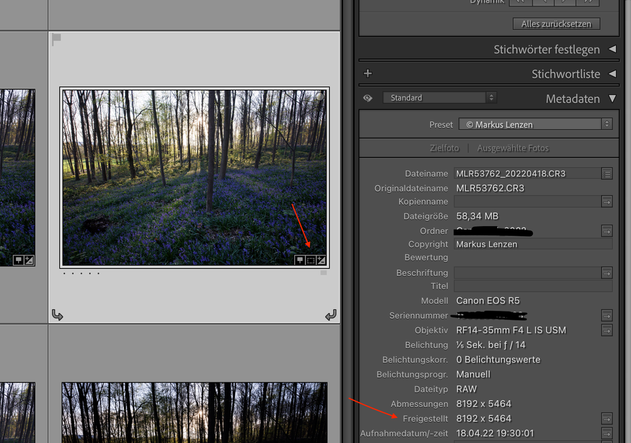
Task: Click the Dateiname batch rename icon
Action: pyautogui.click(x=607, y=174)
